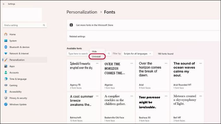Click the 3 font faces text under Bell MT

point(179,121)
